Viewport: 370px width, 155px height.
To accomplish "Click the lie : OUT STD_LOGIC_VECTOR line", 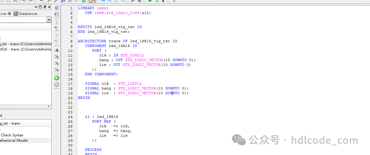I will tap(145, 65).
